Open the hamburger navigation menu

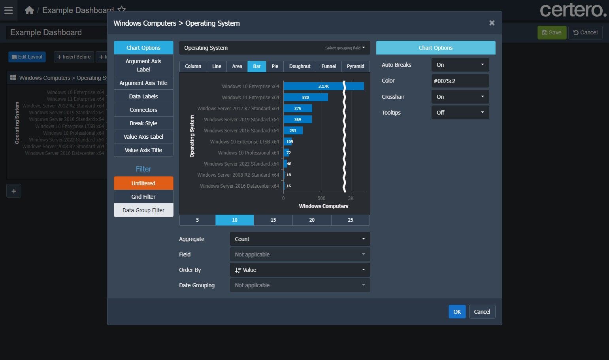click(8, 10)
